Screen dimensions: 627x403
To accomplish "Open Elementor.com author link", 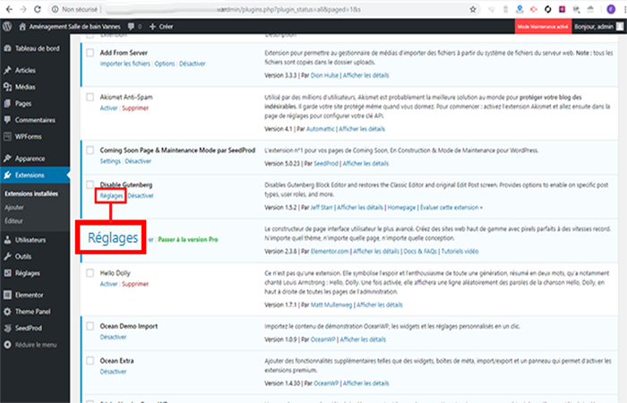I will tap(330, 252).
